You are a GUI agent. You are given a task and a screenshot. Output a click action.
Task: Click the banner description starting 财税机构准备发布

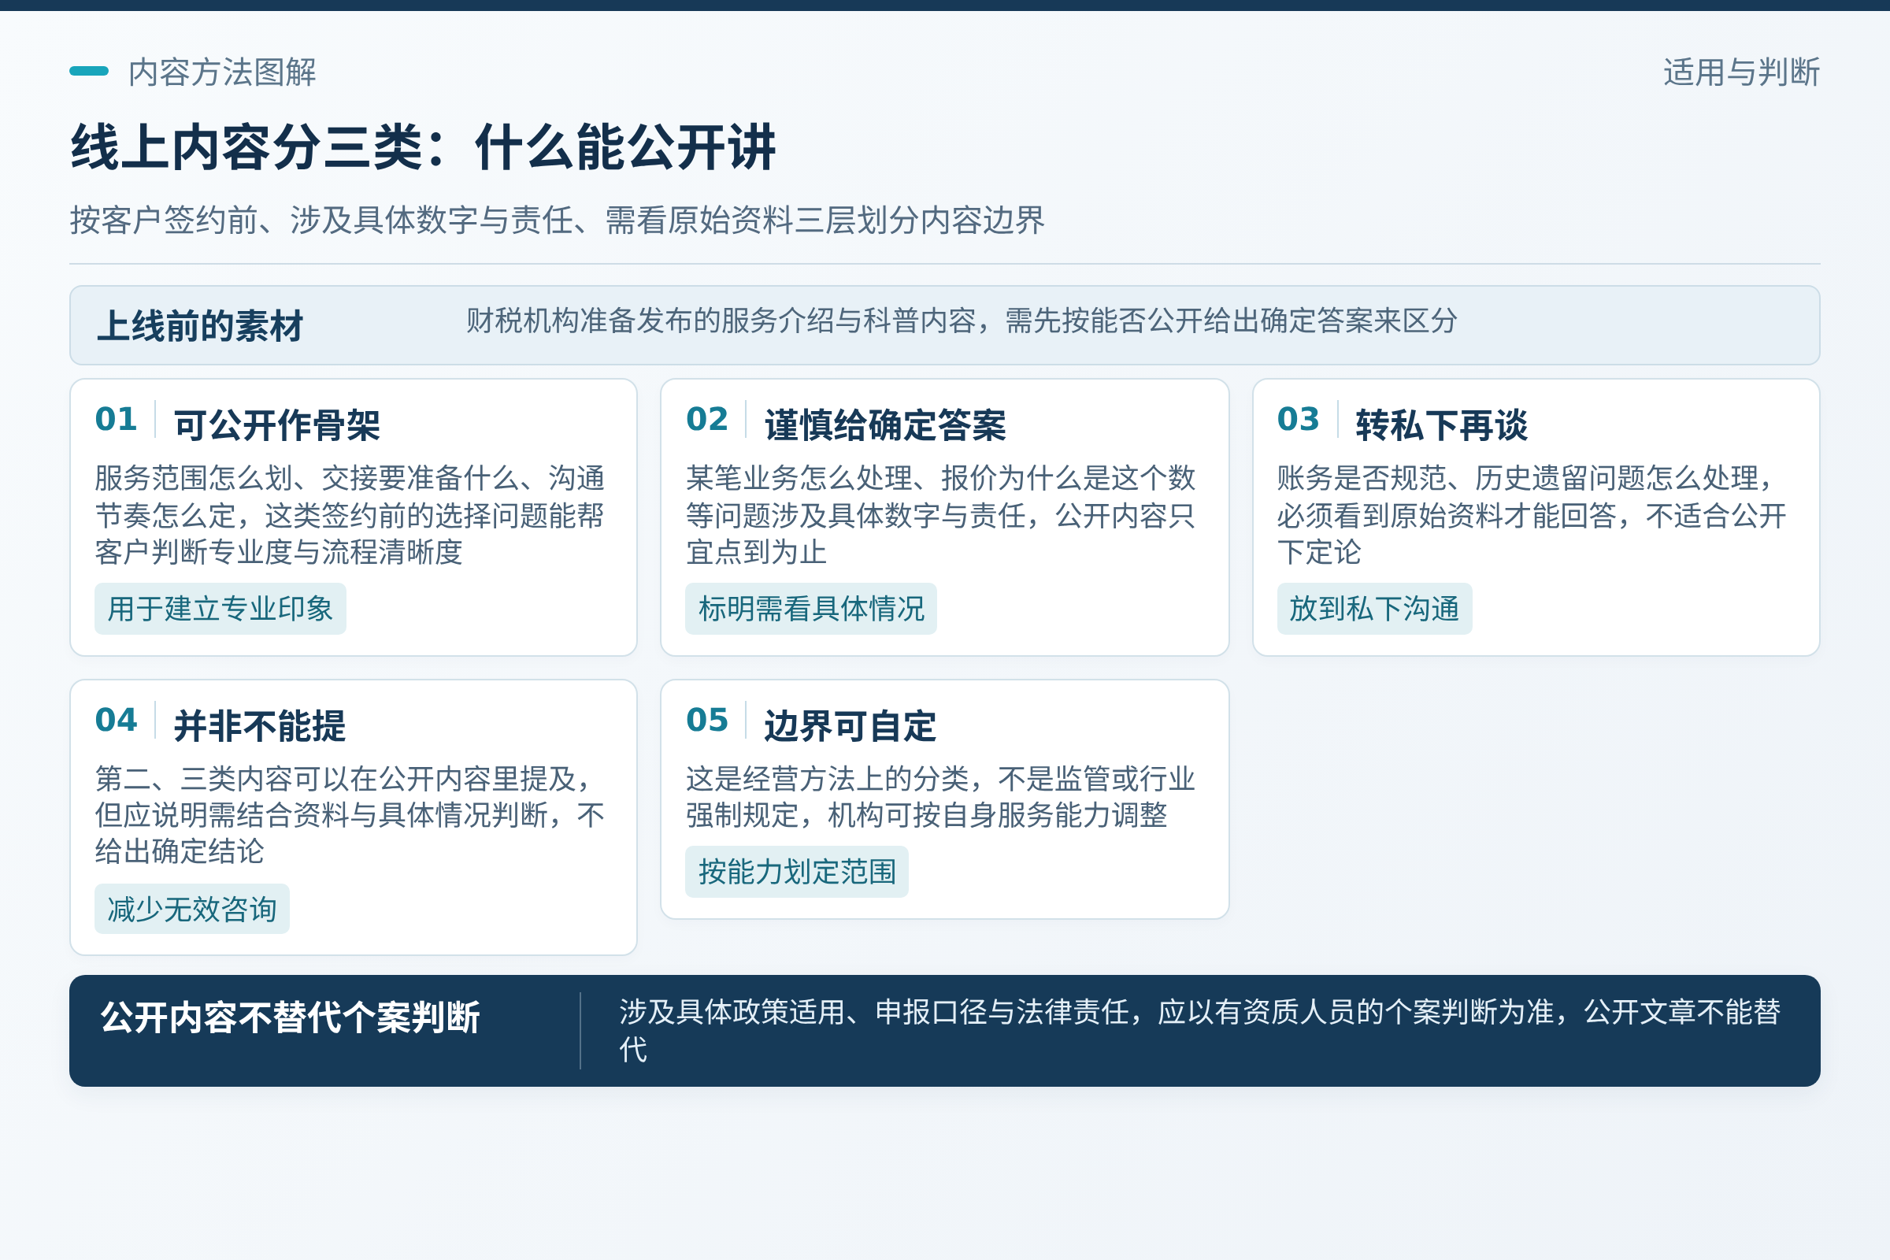pos(962,321)
